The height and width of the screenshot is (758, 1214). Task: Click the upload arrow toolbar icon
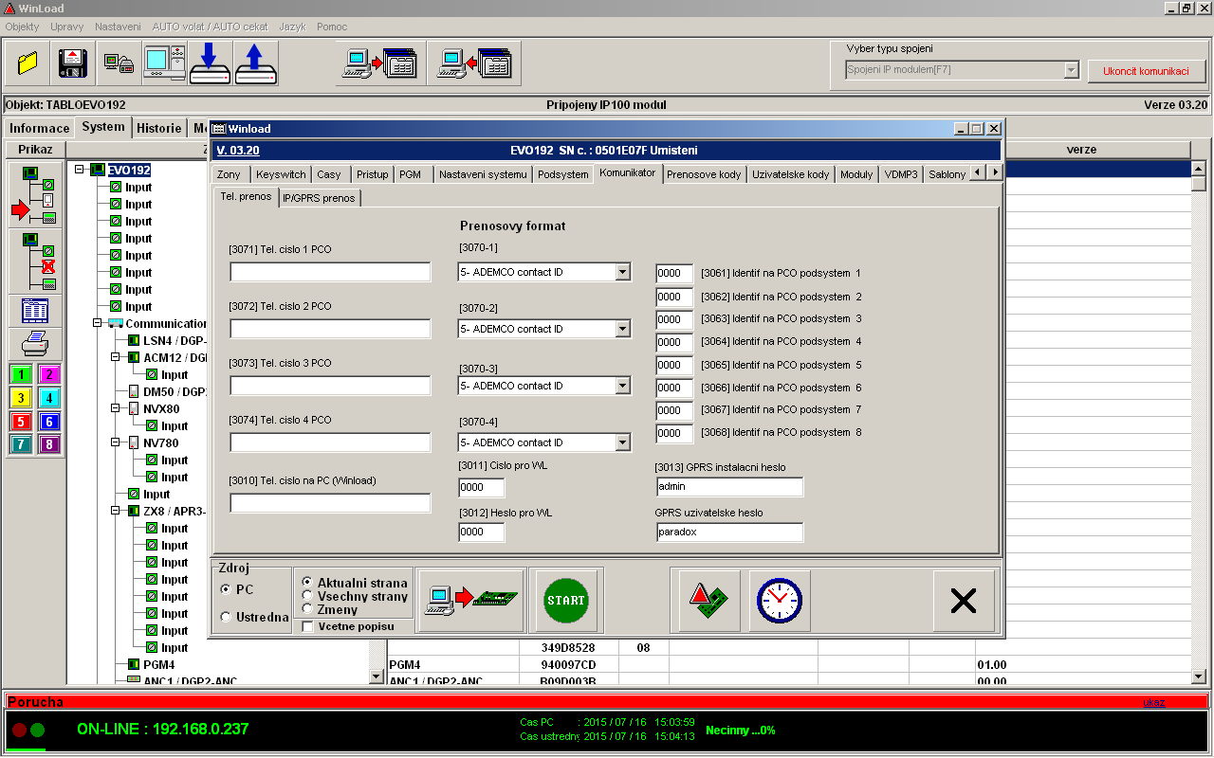tap(255, 63)
